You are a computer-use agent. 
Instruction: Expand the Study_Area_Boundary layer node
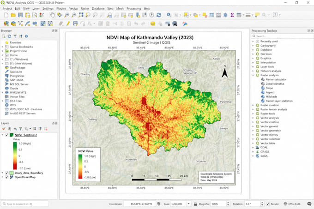click(2, 173)
